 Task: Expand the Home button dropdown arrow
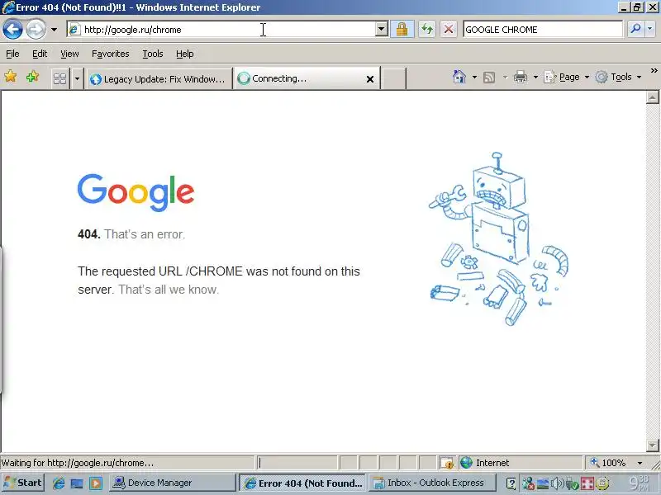pyautogui.click(x=474, y=77)
